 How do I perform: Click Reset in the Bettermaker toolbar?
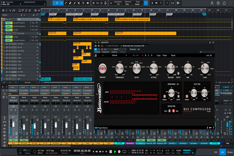(173, 55)
